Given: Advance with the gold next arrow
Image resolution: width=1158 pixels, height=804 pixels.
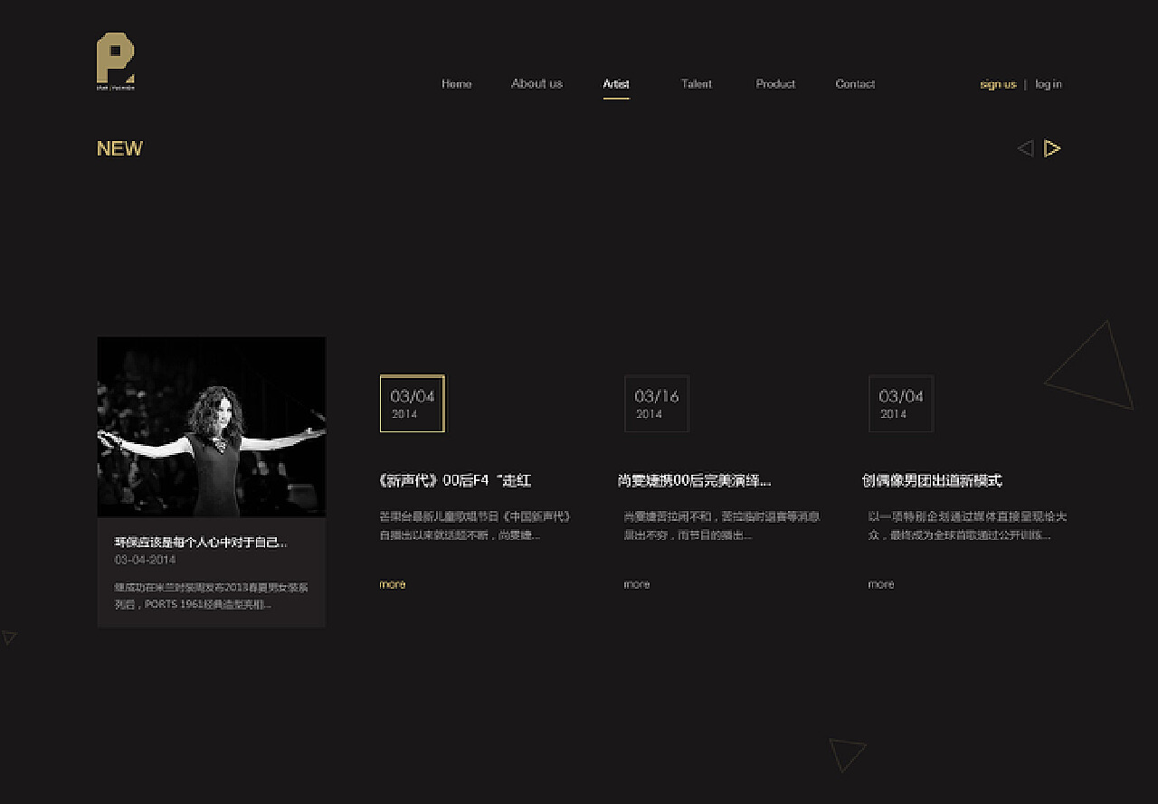Looking at the screenshot, I should [x=1051, y=148].
